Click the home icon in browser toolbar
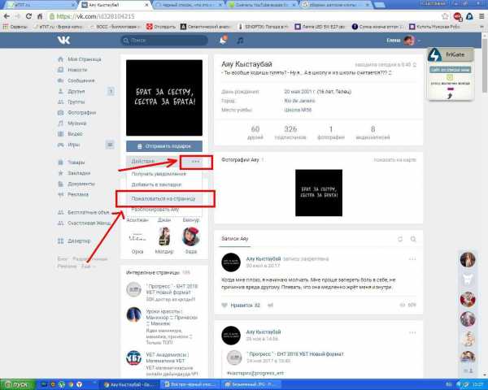Screen dimensions: 488x390 pyautogui.click(x=40, y=16)
